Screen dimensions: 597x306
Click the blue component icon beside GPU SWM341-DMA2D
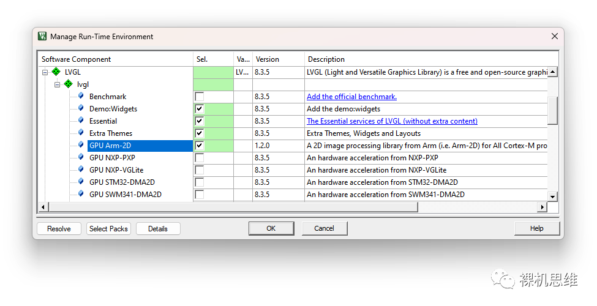[81, 193]
